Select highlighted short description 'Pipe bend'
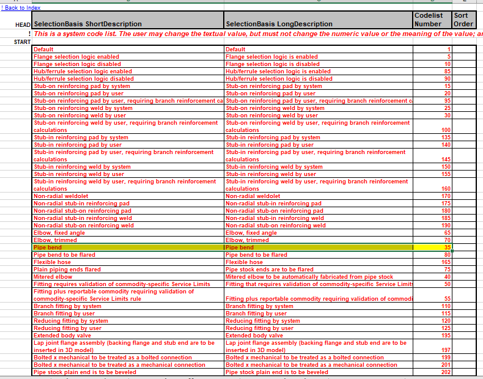The height and width of the screenshot is (379, 483). point(128,248)
